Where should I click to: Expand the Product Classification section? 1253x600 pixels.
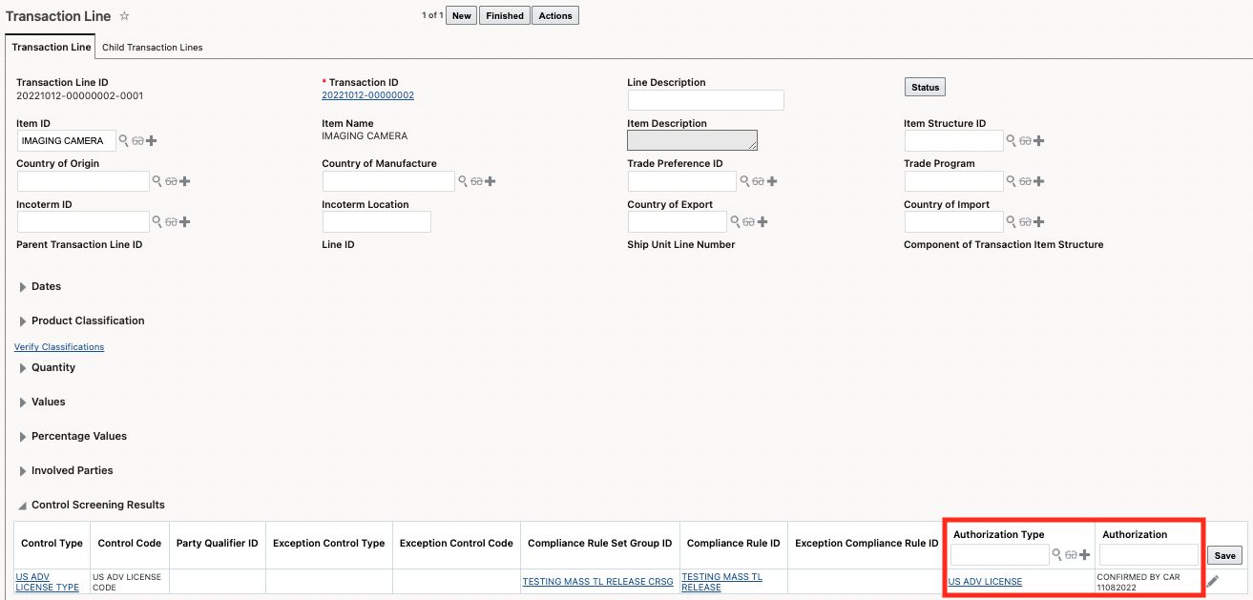tap(23, 321)
